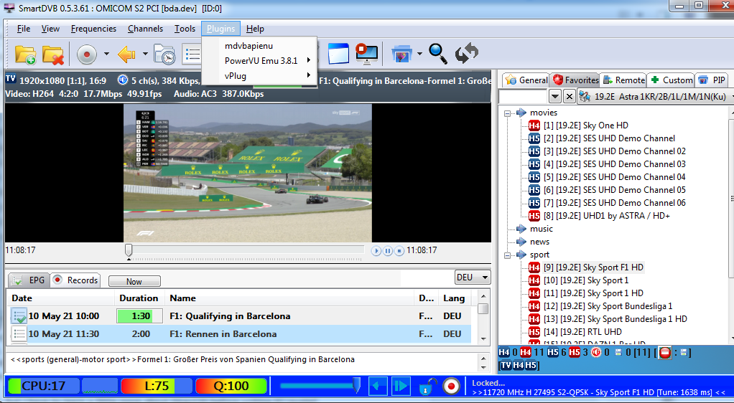Image resolution: width=734 pixels, height=403 pixels.
Task: Click the checklist icon of 10:00 EPG entry
Action: click(x=19, y=316)
